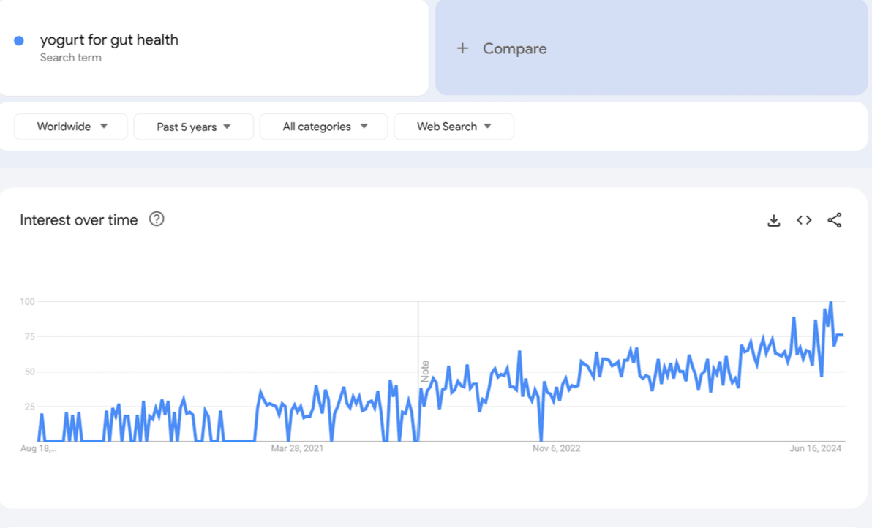872x528 pixels.
Task: Edit the yogurt for gut health term
Action: (x=109, y=39)
